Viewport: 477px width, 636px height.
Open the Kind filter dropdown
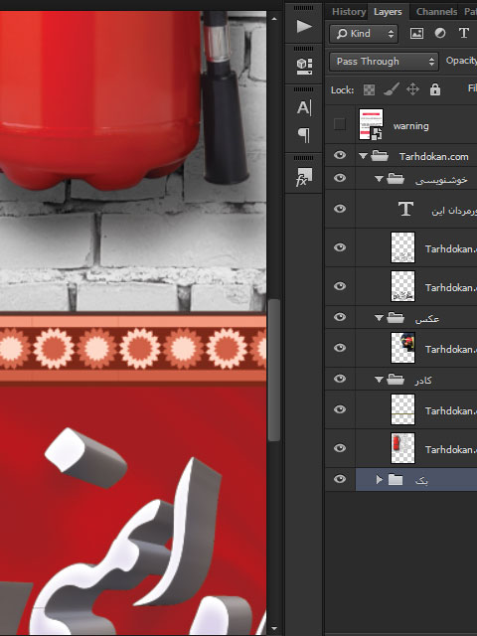coord(364,33)
